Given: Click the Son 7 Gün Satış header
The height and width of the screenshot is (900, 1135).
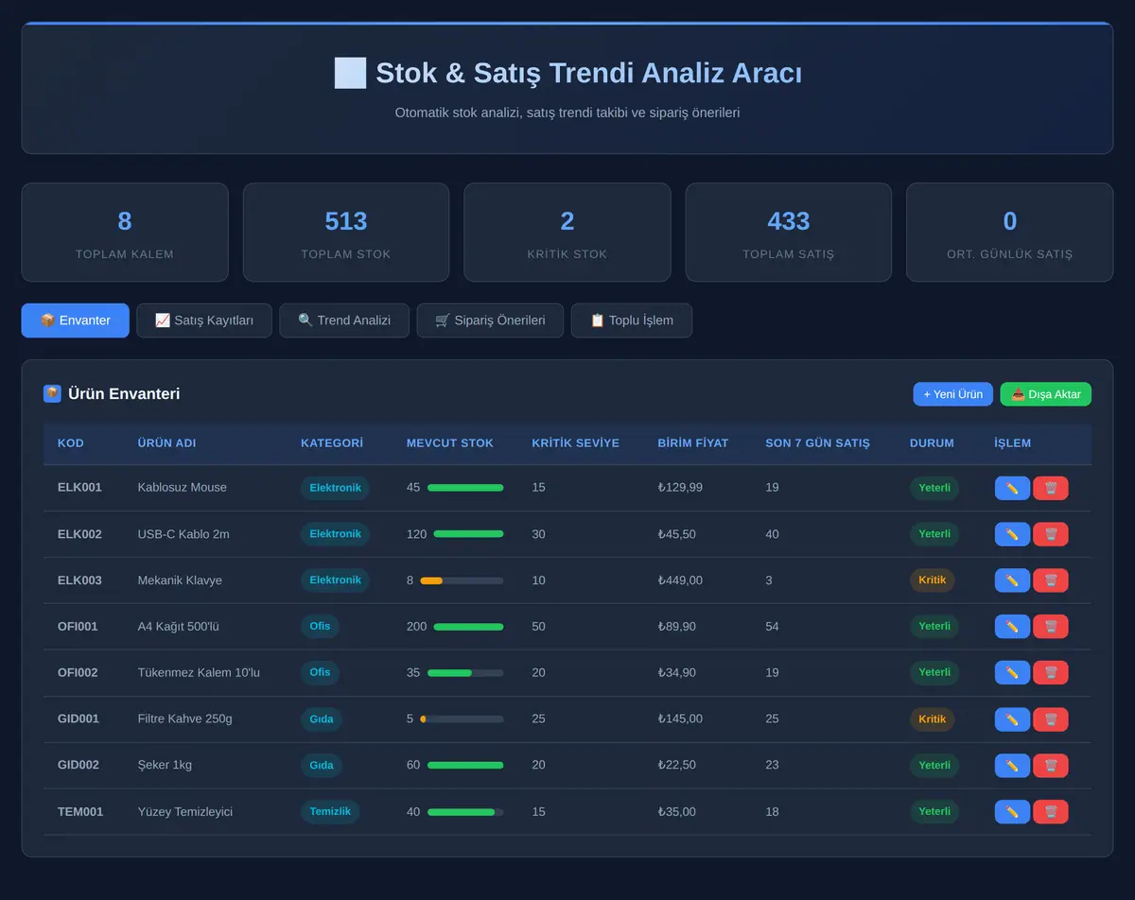Looking at the screenshot, I should tap(817, 443).
